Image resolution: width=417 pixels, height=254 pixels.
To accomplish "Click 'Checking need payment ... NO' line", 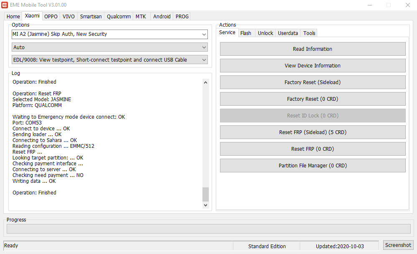I will click(48, 175).
